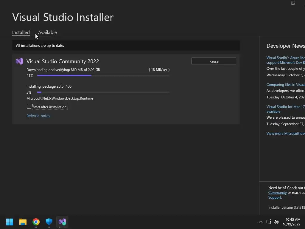This screenshot has height=229, width=305.
Task: Open Windows Security shield in taskbar
Action: point(49,222)
